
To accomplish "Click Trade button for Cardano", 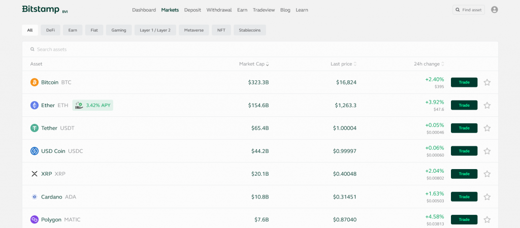I will click(x=464, y=197).
